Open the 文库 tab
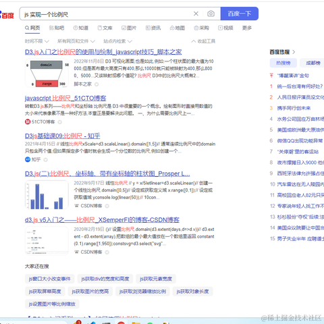324x324 pixels. coord(105,28)
